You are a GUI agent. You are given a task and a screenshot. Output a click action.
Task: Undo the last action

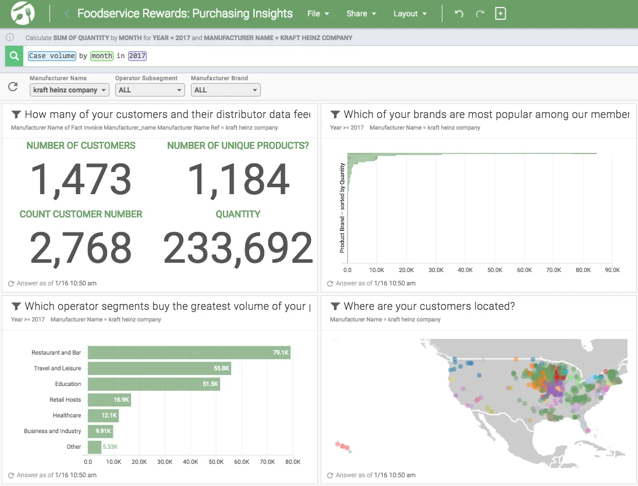pyautogui.click(x=459, y=13)
